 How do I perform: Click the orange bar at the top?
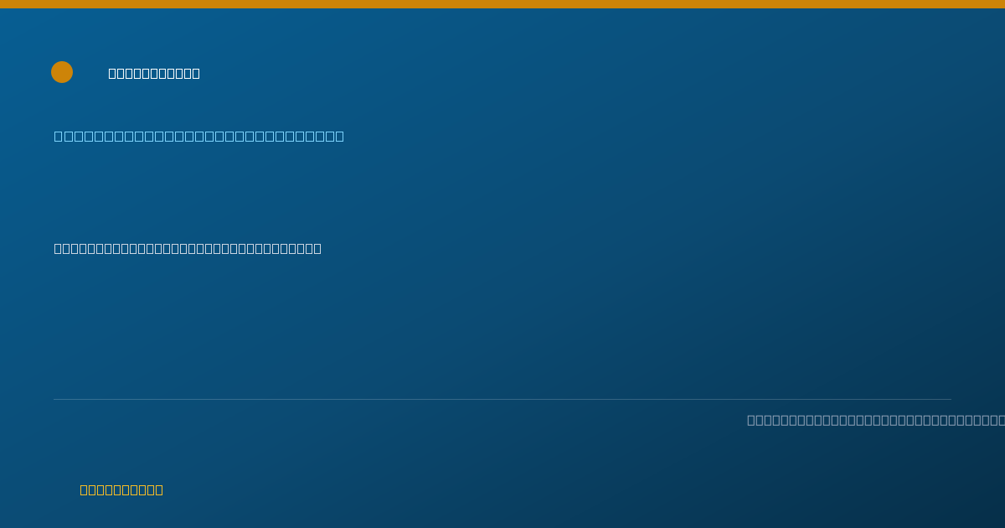coord(502,4)
